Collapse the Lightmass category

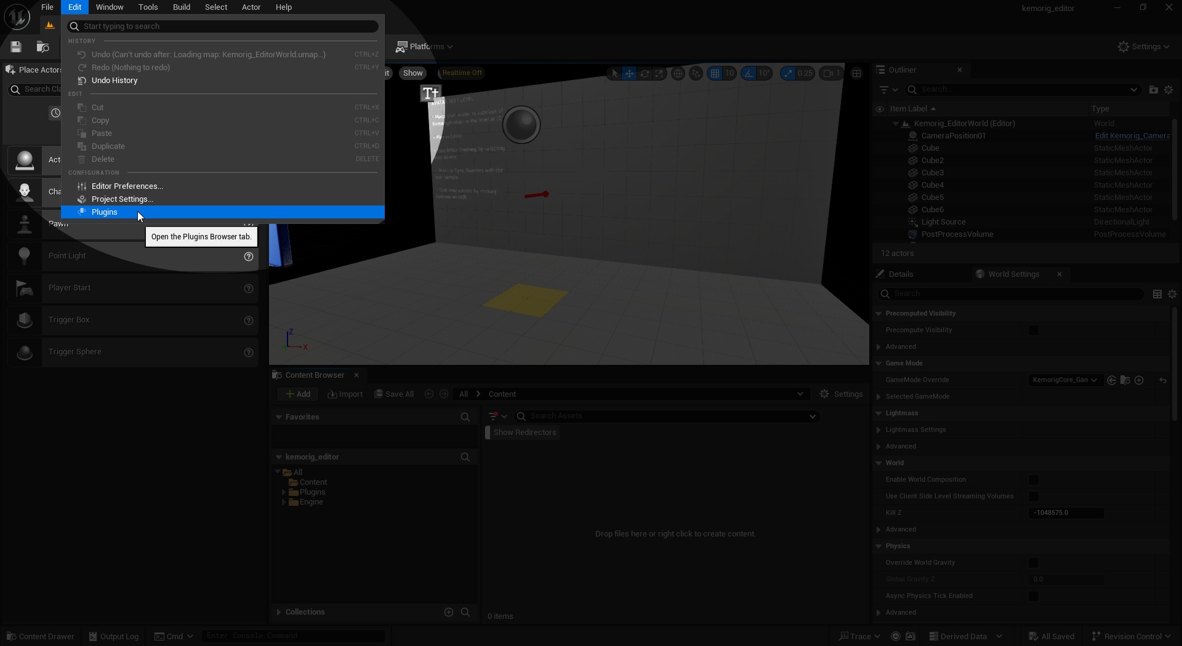[x=878, y=413]
